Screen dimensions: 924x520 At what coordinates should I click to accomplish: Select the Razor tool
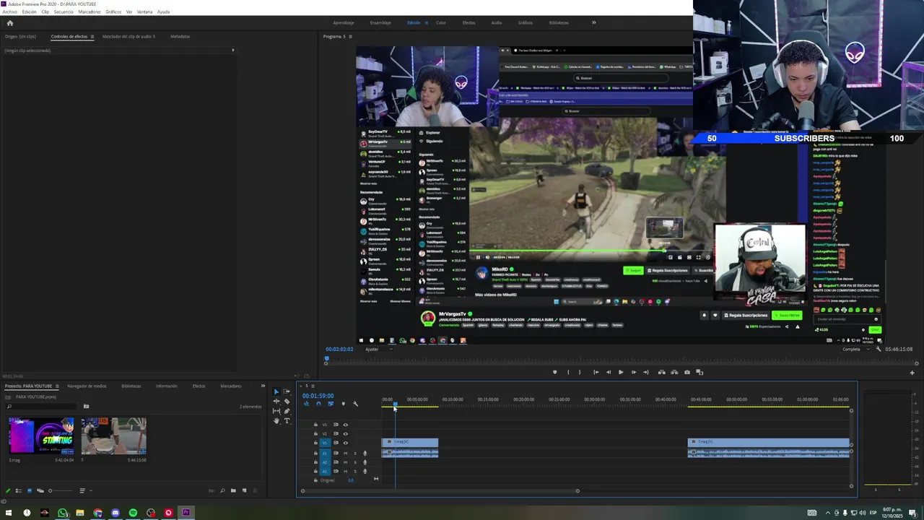click(287, 402)
